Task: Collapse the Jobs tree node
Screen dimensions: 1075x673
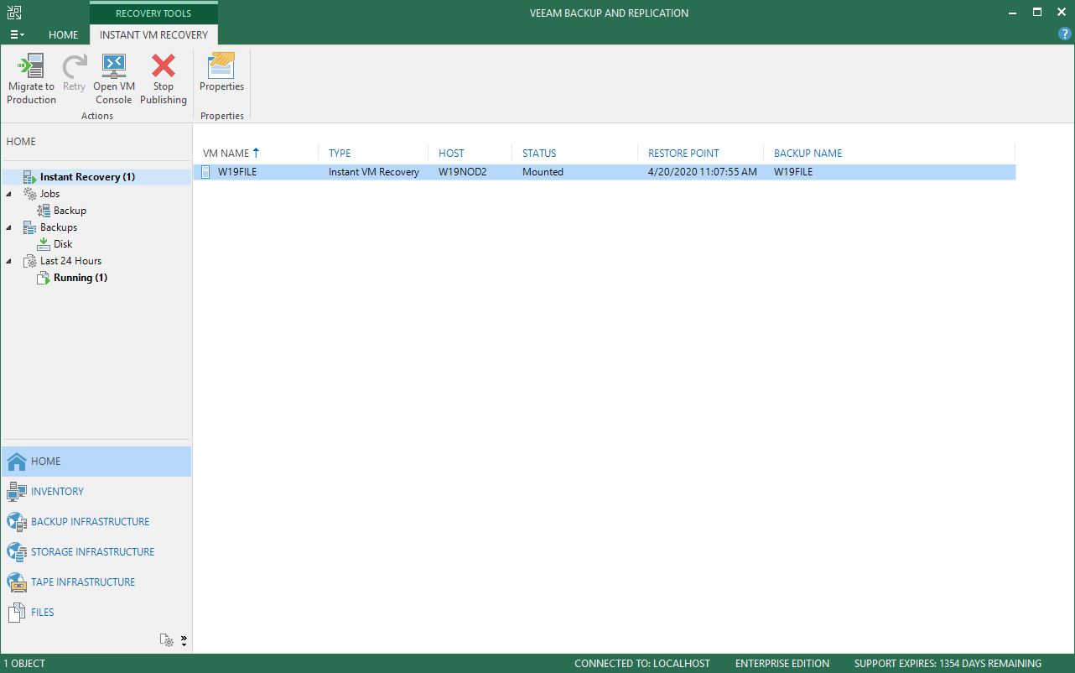Action: (9, 194)
